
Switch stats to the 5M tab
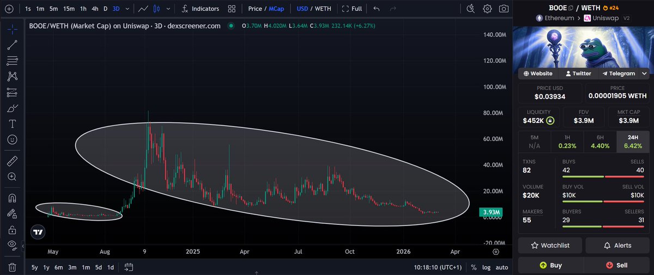(534, 142)
